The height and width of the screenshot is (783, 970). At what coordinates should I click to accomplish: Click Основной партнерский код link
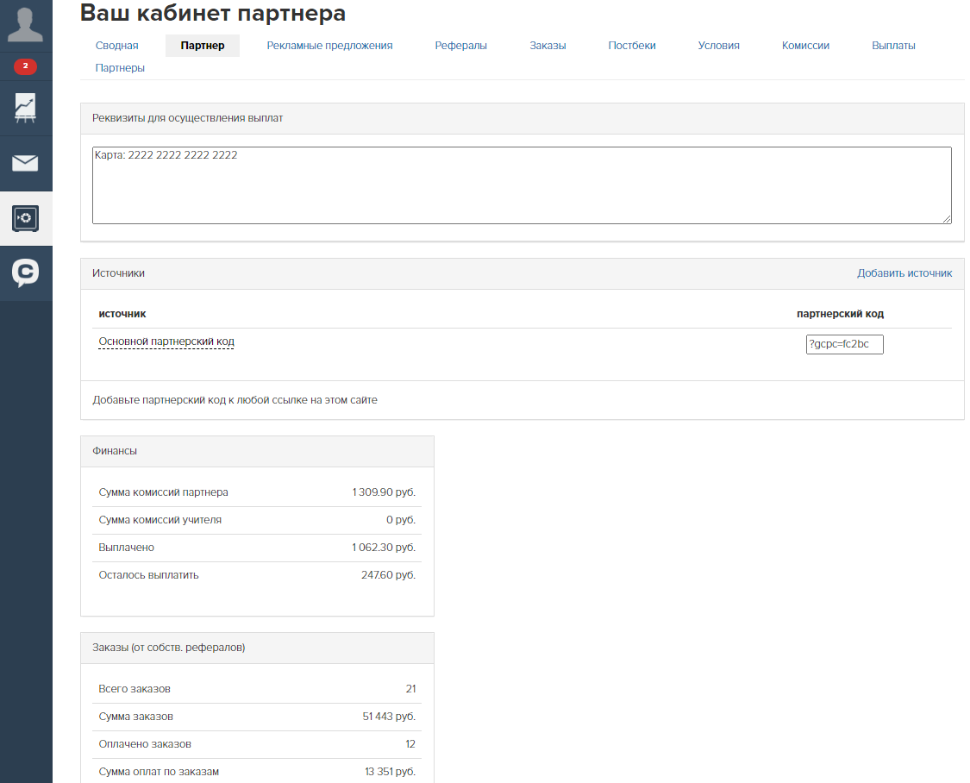[x=166, y=341]
